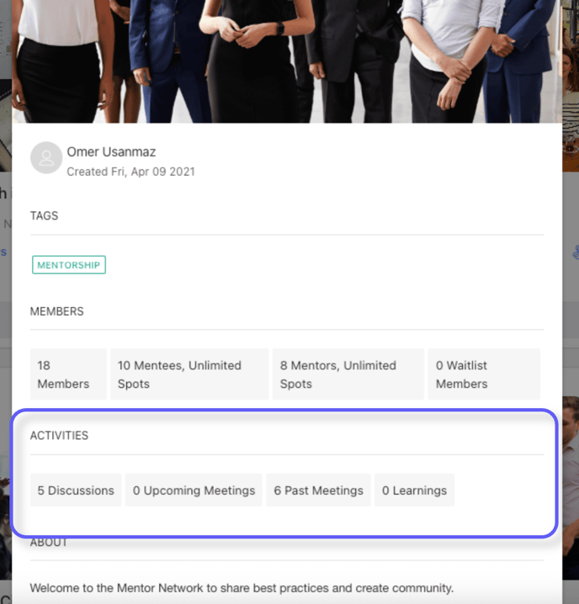Open the 5 Discussions tile
The image size is (579, 604).
pos(76,490)
